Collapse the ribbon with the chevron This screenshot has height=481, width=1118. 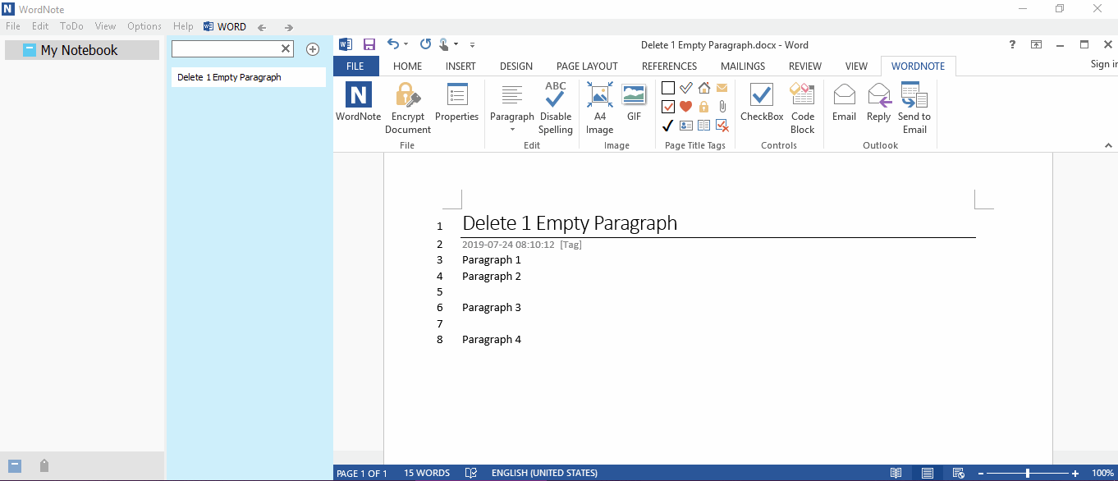1108,145
